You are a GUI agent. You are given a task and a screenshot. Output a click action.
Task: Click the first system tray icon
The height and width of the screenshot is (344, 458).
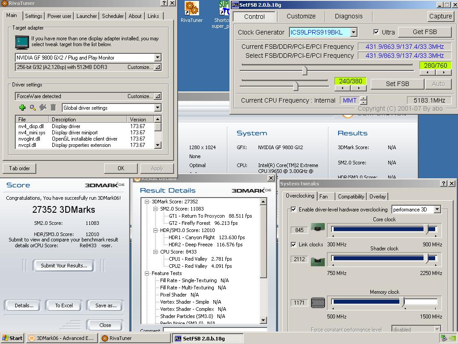[444, 338]
